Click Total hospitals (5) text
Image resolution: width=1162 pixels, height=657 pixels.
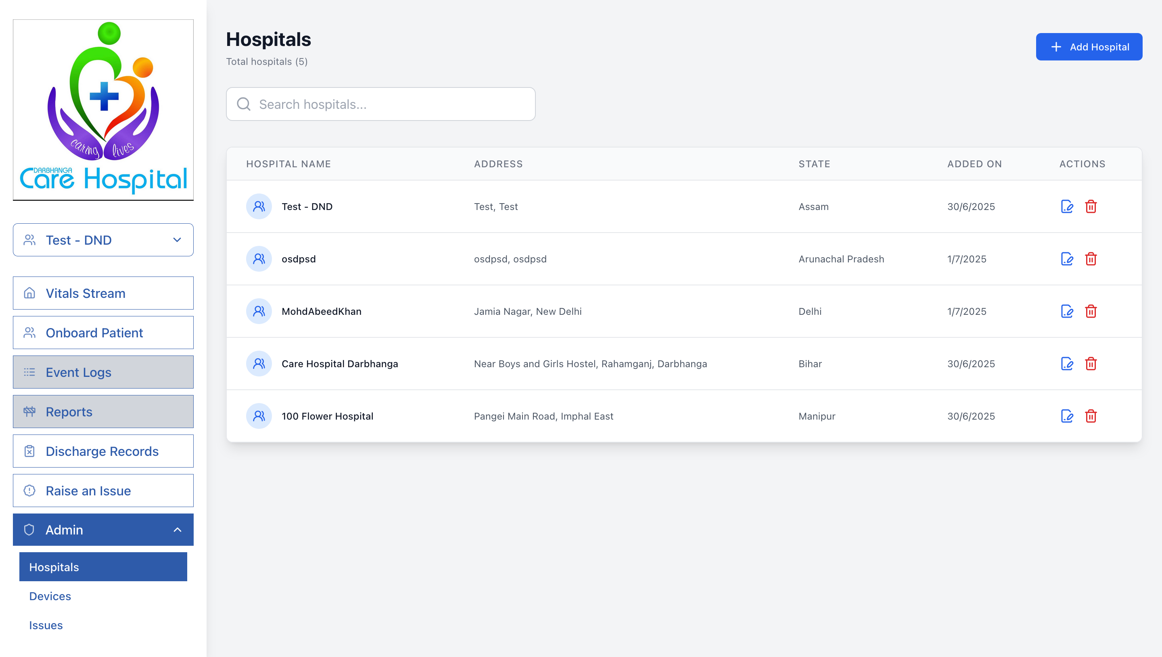coord(266,62)
